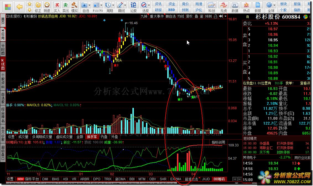Click 华盛昌 in 短线精灵 list

pos(264,143)
